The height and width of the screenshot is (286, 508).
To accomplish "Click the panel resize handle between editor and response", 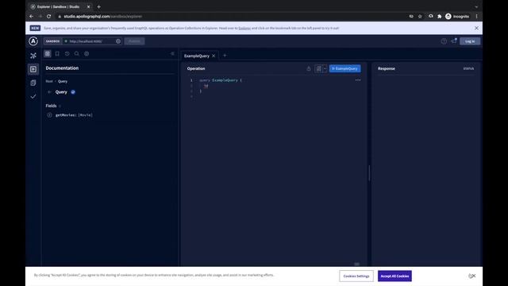I will 369,172.
